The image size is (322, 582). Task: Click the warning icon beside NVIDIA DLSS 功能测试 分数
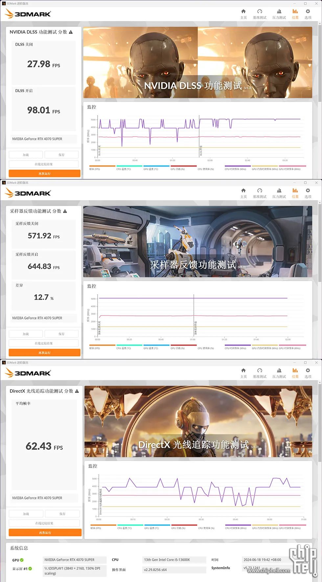[x=71, y=32]
